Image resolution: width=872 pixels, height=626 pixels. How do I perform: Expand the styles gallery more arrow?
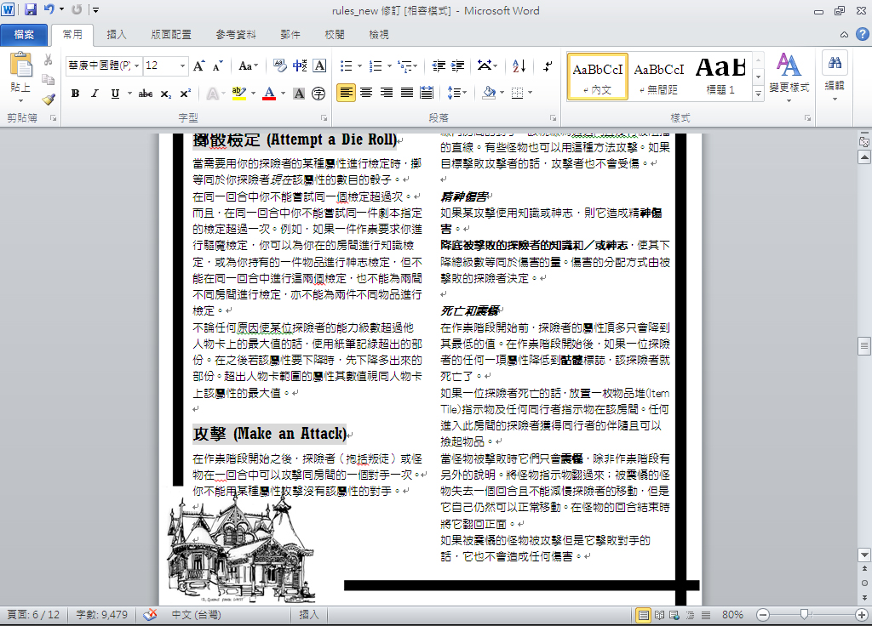pos(758,94)
